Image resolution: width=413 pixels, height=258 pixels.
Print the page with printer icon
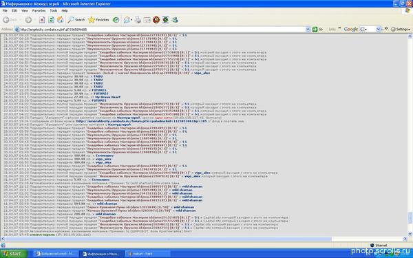click(x=138, y=20)
